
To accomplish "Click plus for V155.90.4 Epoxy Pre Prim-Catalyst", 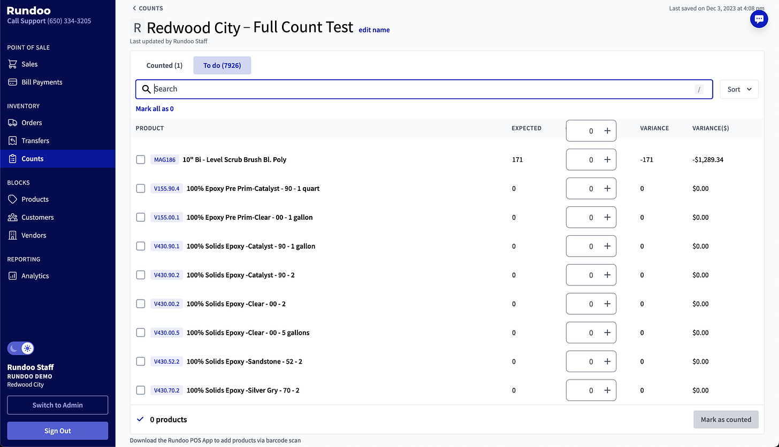I will point(607,188).
